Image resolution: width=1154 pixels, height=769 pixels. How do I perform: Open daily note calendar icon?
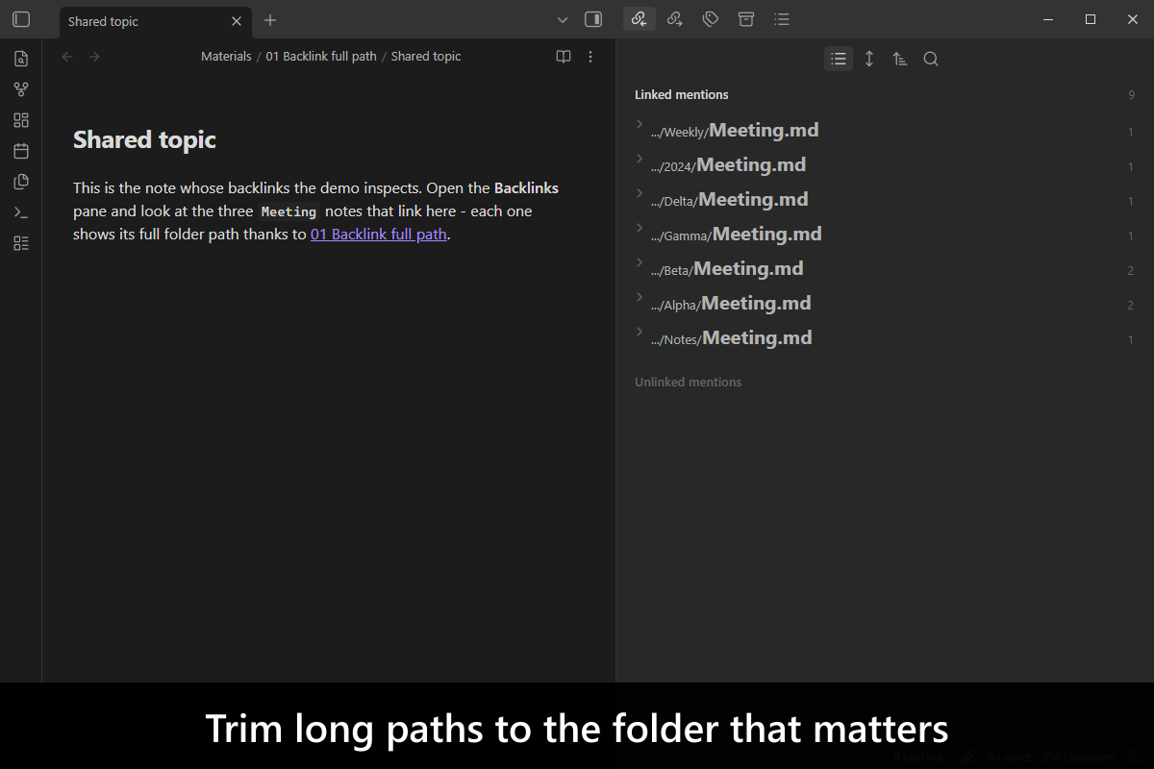pos(21,151)
